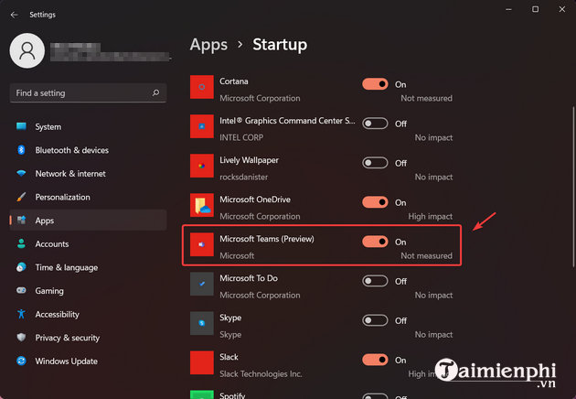Click the Skype app icon

(x=202, y=323)
